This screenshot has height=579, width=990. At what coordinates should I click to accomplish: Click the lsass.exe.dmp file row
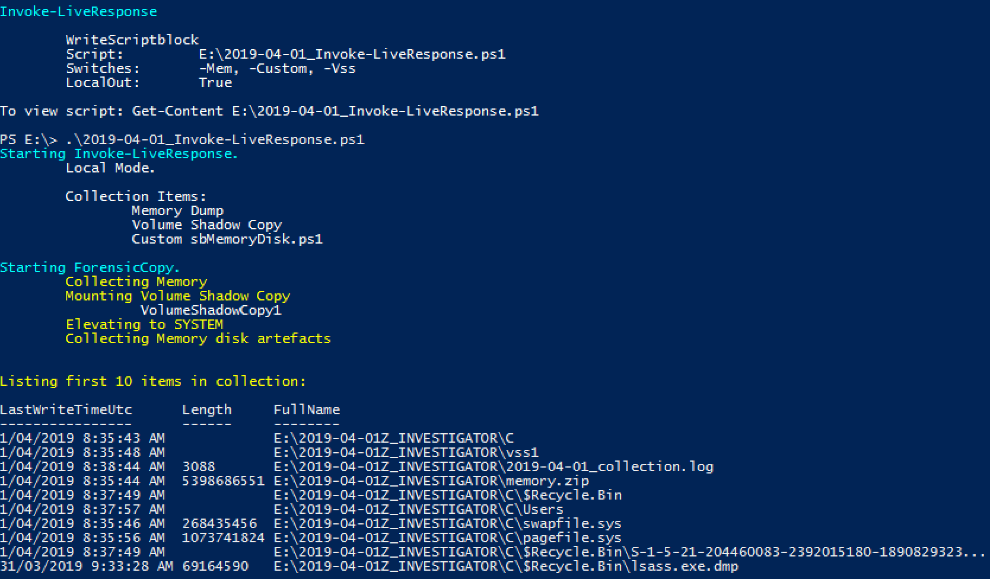pyautogui.click(x=369, y=566)
